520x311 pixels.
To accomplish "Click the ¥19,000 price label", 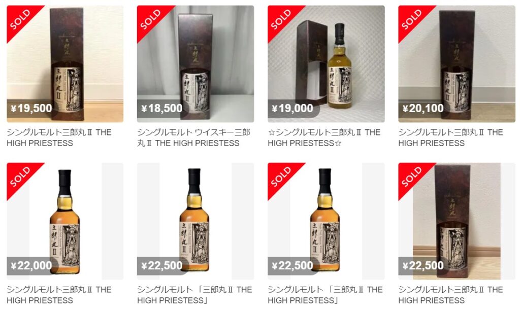I will (292, 108).
